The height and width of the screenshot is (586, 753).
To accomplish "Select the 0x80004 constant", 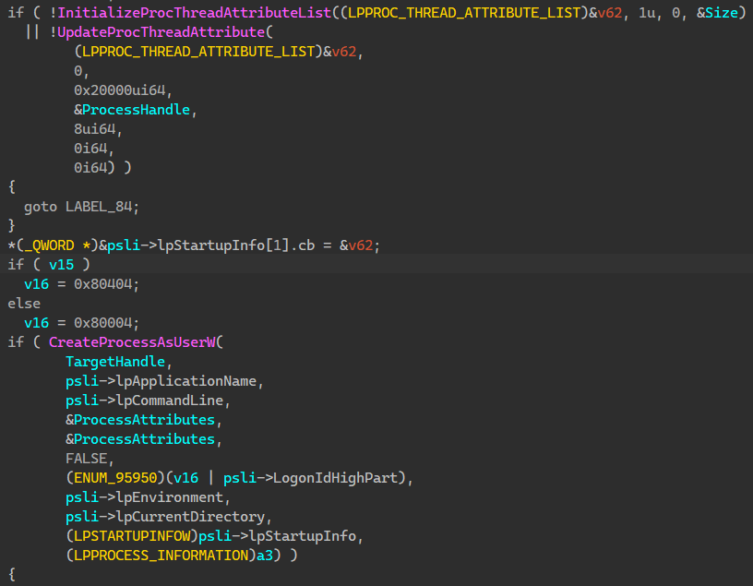I will click(x=102, y=323).
